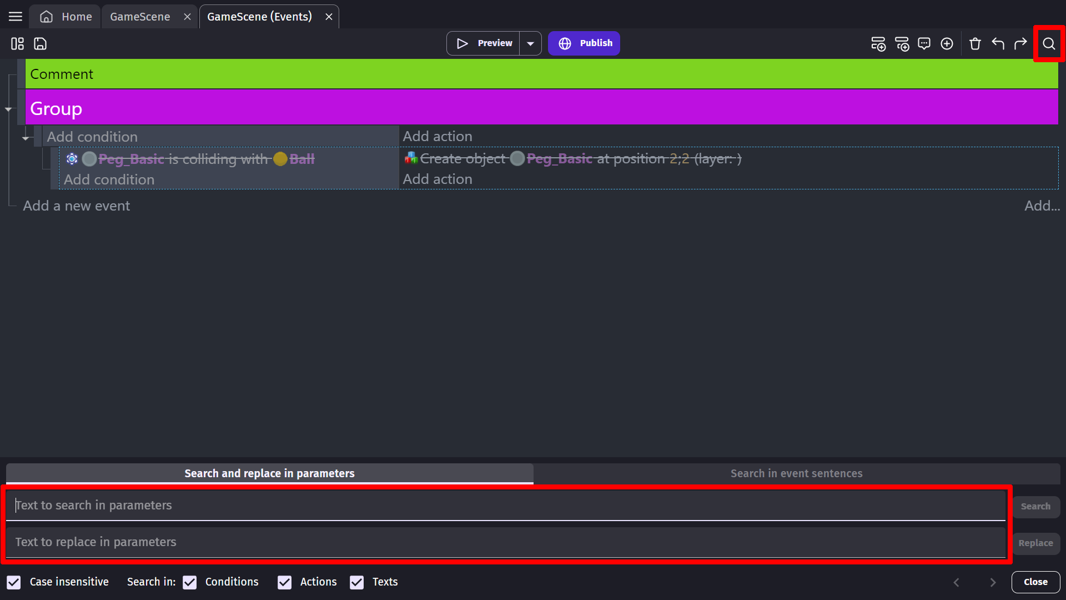Image resolution: width=1066 pixels, height=600 pixels.
Task: Click the add event toolbar icon
Action: [878, 43]
